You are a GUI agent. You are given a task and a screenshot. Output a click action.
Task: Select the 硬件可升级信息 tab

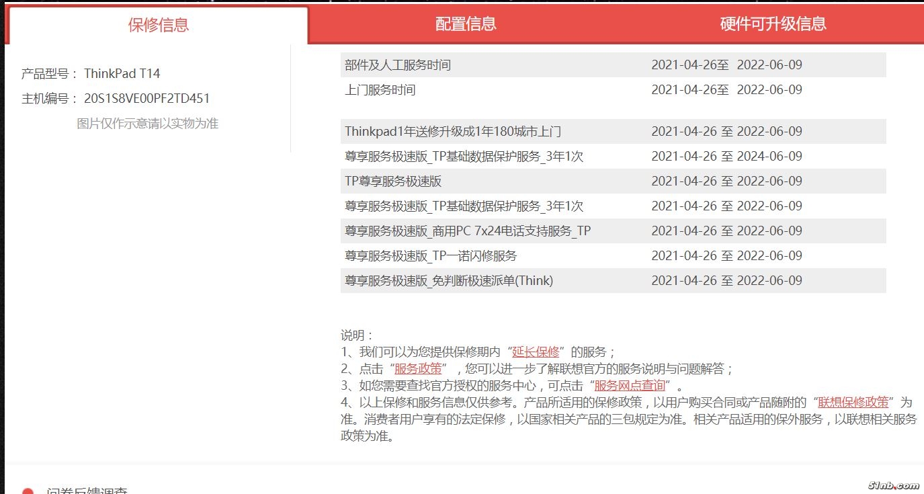pyautogui.click(x=773, y=24)
